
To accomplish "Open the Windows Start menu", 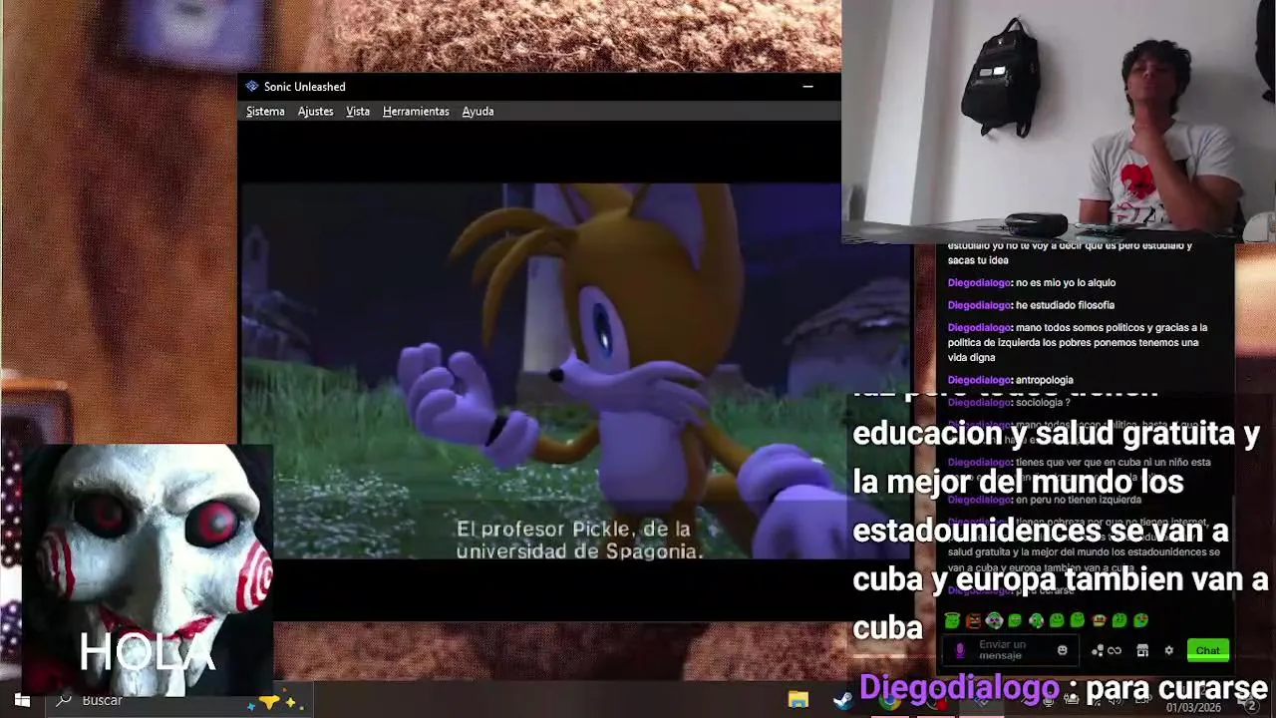I will pos(22,700).
